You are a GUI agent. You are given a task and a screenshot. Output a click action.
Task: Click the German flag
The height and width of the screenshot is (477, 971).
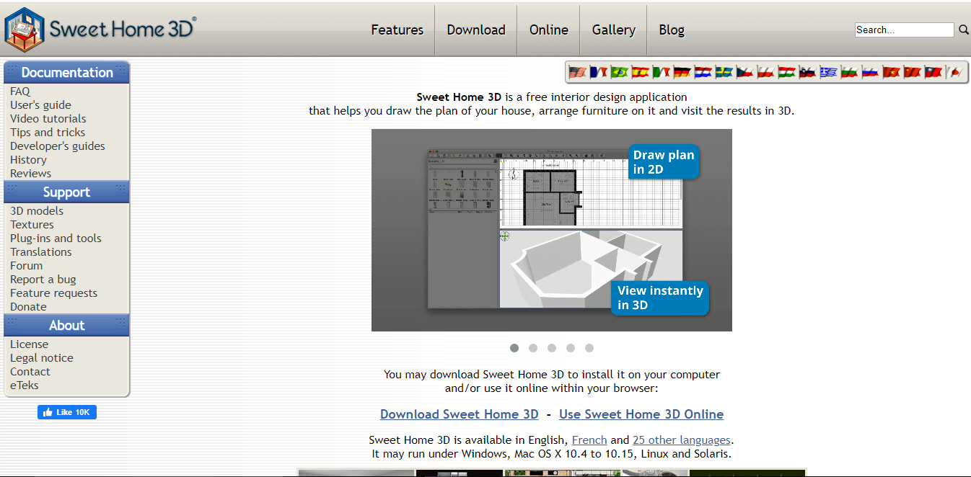click(x=682, y=72)
